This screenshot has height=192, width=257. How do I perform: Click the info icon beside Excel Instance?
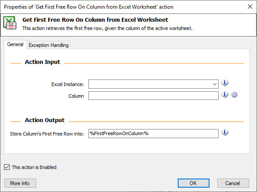click(225, 83)
